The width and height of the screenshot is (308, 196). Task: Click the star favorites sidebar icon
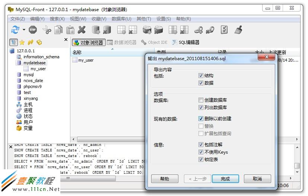22,42
